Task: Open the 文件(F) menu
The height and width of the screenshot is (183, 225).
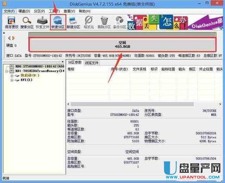Action: 9,11
